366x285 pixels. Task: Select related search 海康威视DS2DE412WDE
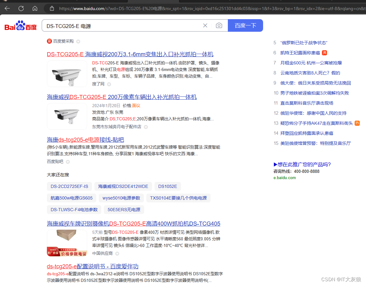[123, 186]
